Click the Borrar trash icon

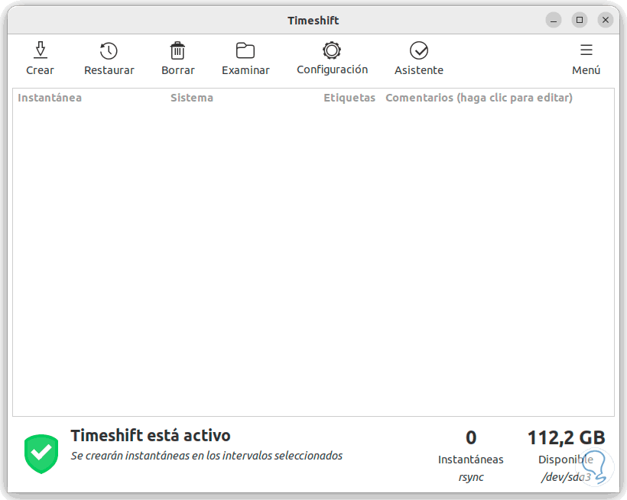point(177,50)
